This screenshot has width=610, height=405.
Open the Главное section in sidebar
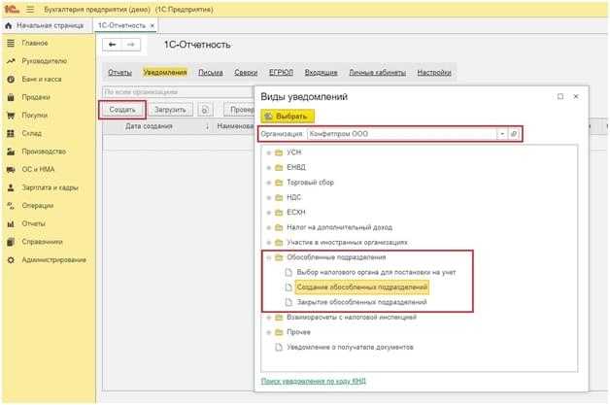pos(35,43)
